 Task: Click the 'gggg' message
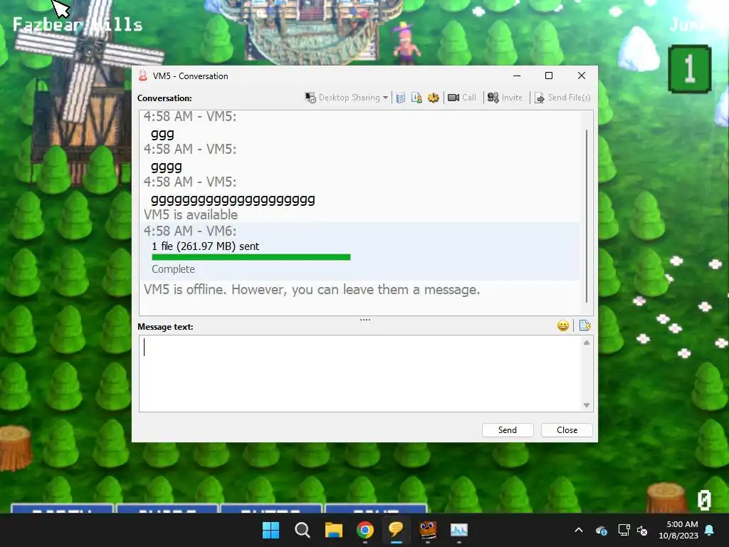click(x=167, y=167)
